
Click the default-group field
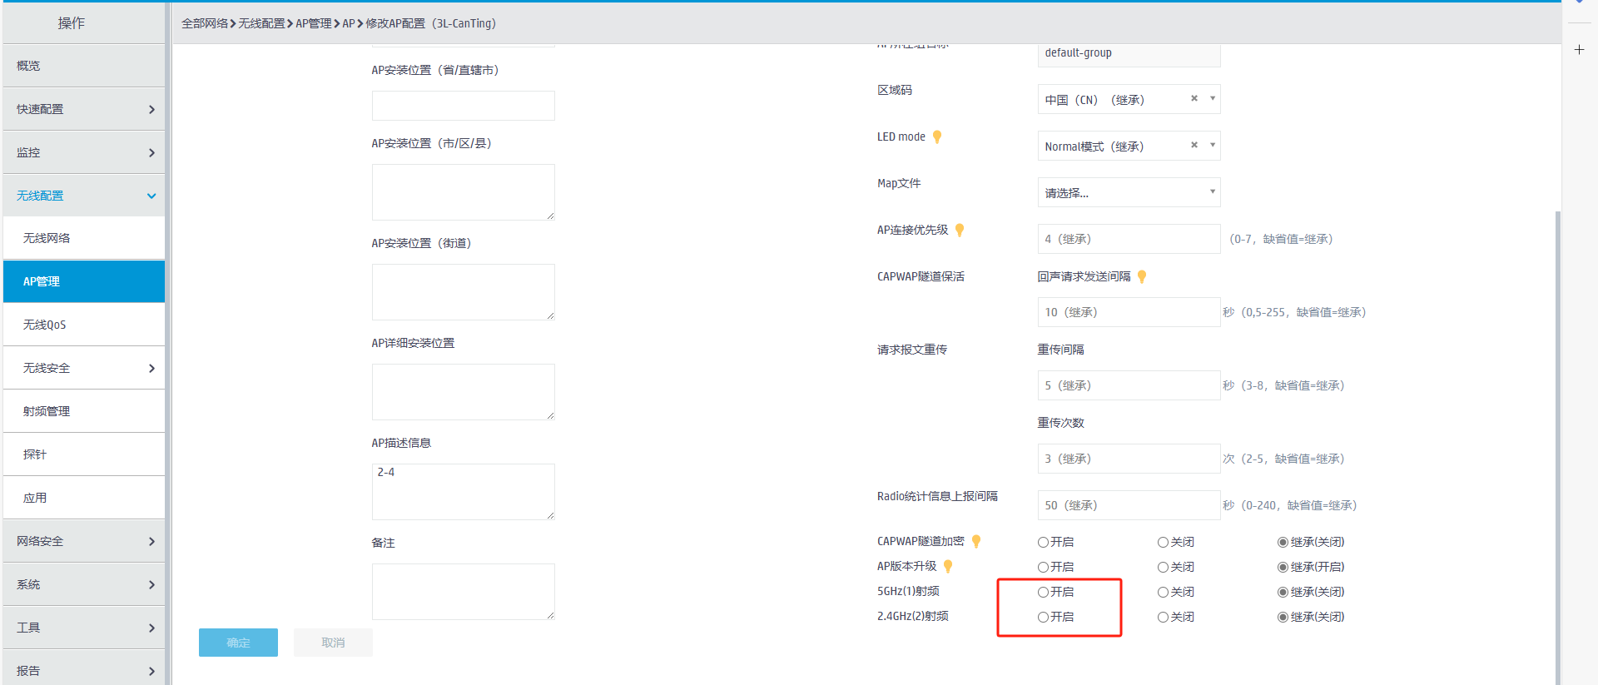click(1129, 54)
